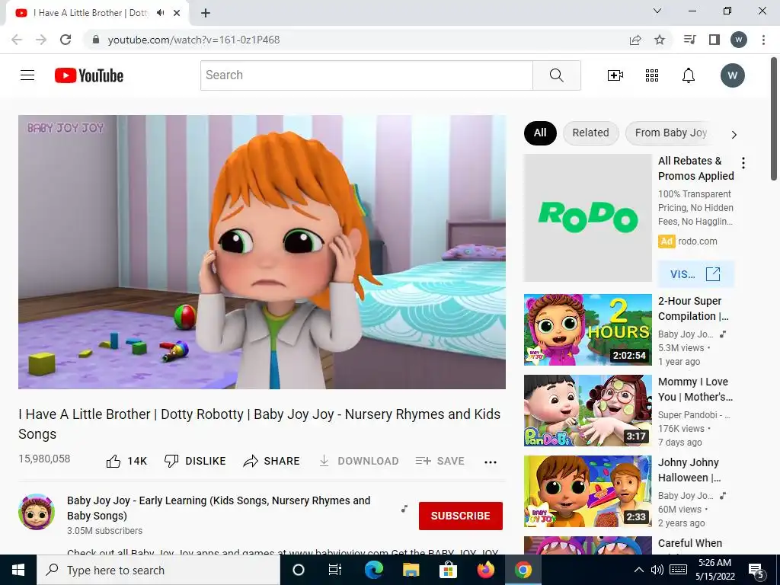
Task: Open All Rebates & Promos Applied ad title
Action: tap(696, 168)
